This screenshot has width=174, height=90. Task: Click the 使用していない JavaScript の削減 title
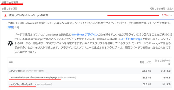[29, 15]
